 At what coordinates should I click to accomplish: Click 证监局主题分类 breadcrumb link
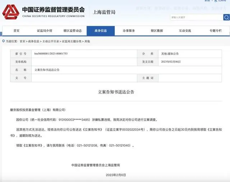pos(72,41)
